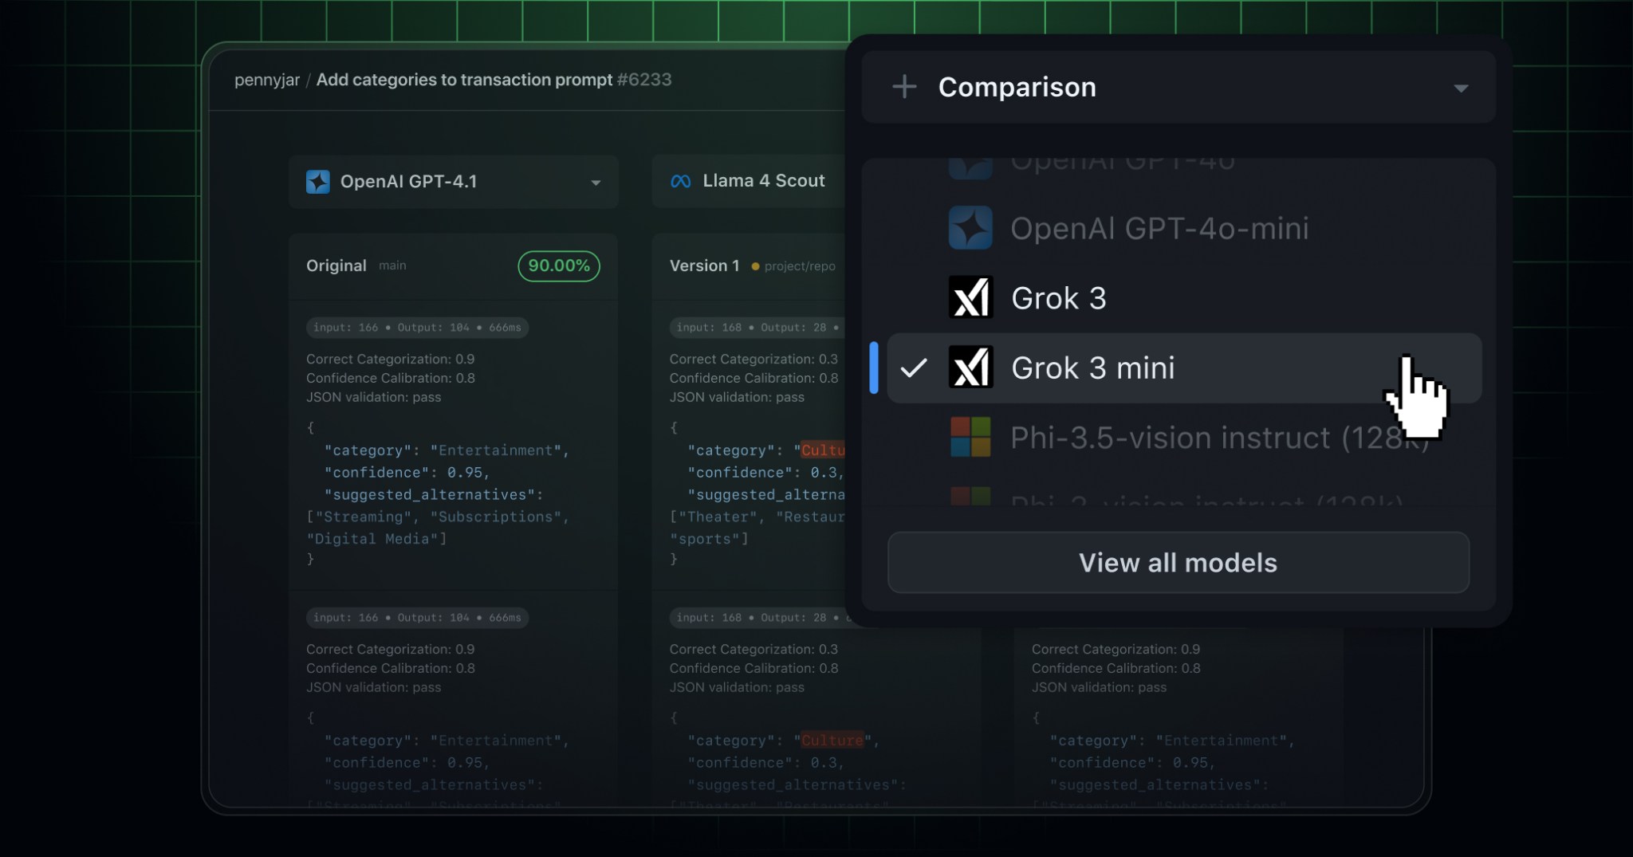Screen dimensions: 1633x857
Task: Click the yellow project/repo status dot
Action: [x=754, y=266]
